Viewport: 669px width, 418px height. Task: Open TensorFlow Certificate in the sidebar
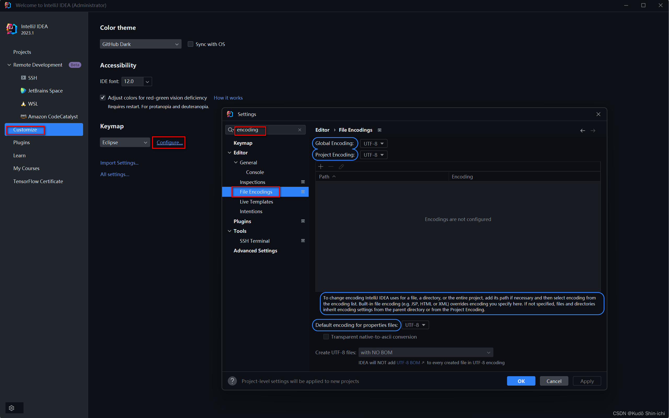pyautogui.click(x=38, y=181)
